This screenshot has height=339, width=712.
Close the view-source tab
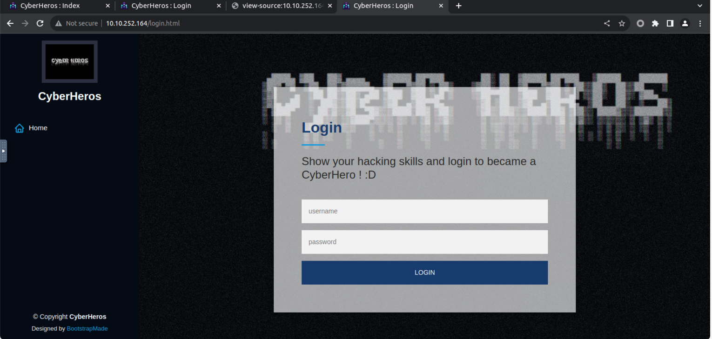(330, 6)
